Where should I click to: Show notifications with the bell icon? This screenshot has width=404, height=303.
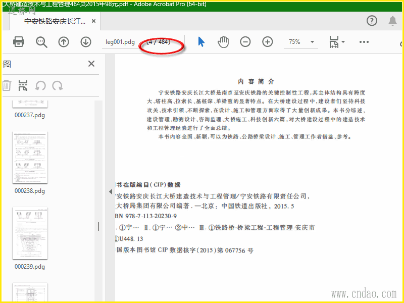(x=392, y=21)
